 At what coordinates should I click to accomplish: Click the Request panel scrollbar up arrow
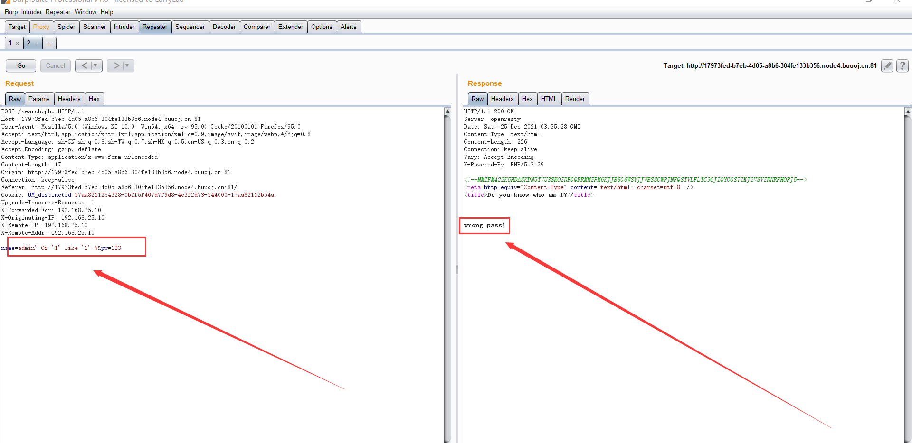click(x=447, y=111)
